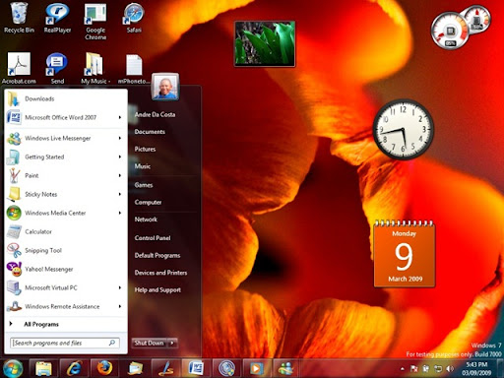Select the Safari desktop shortcut
Viewport: 504px width, 378px height.
point(134,18)
